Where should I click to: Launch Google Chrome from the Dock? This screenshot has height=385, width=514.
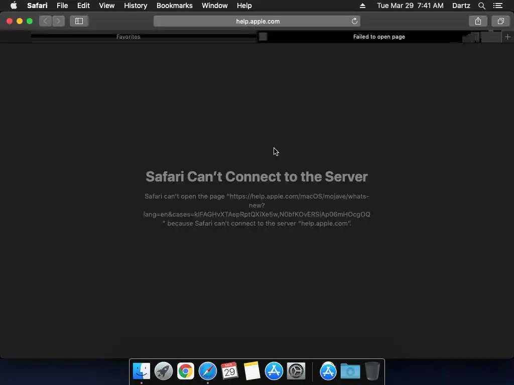(186, 371)
